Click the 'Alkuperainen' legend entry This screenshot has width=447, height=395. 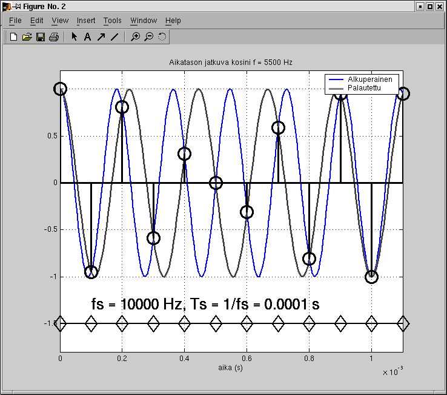tap(369, 79)
